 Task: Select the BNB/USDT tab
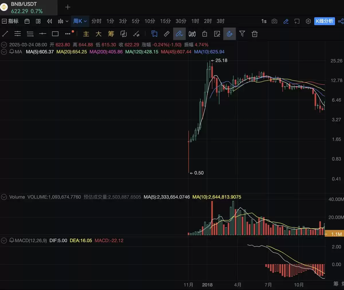click(29, 7)
